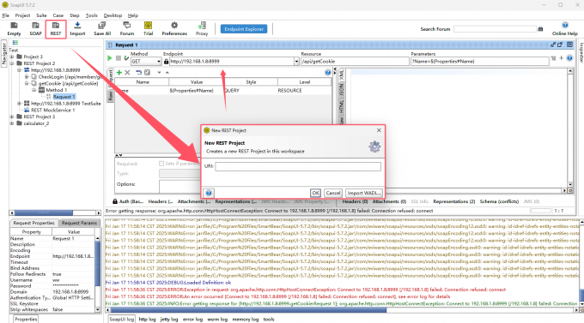
Task: Click the Empty project toolbar icon
Action: click(x=14, y=28)
